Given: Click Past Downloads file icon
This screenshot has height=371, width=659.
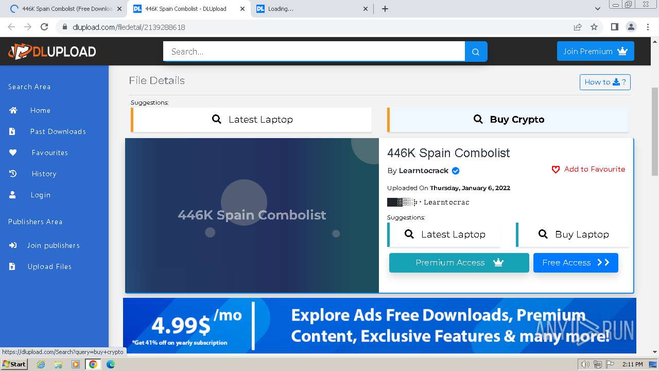Looking at the screenshot, I should click(12, 131).
